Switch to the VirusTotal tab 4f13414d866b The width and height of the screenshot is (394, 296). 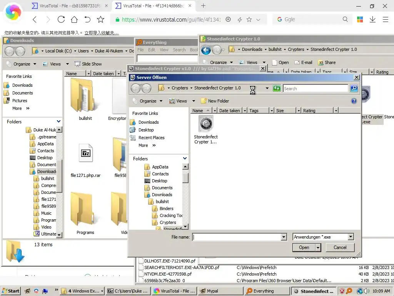[153, 5]
